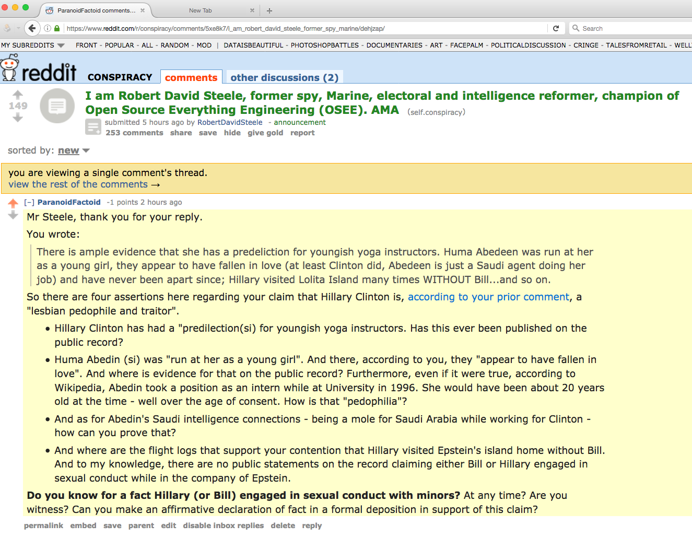
Task: Visit the DATAISBEAUTIFUL subreddit
Action: (x=253, y=45)
